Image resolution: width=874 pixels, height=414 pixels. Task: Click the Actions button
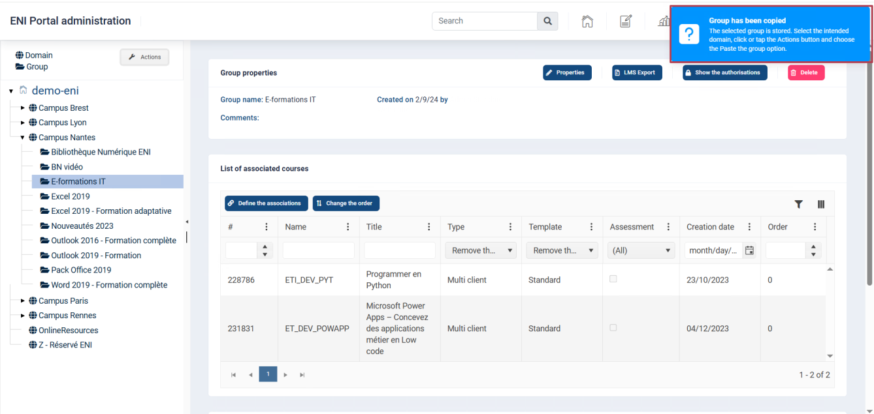click(x=144, y=57)
